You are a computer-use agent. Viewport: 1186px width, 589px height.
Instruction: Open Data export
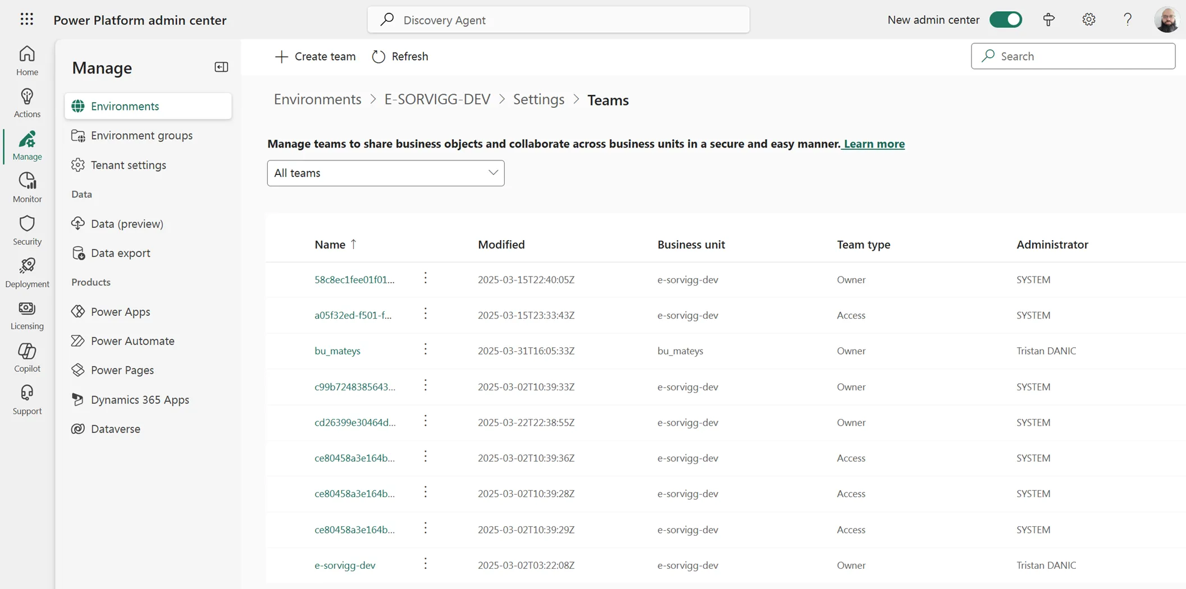click(148, 253)
